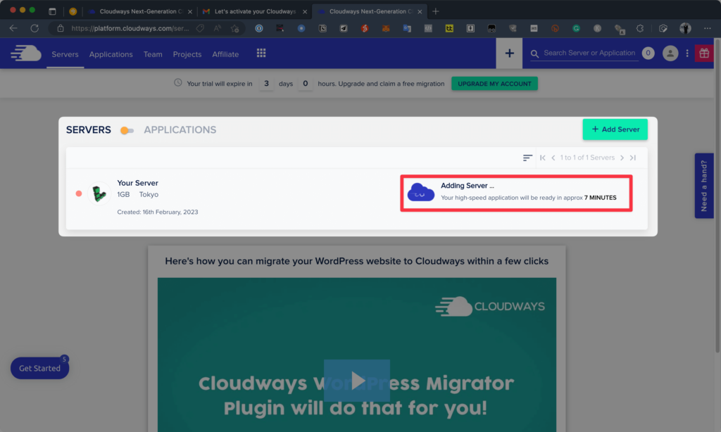721x432 pixels.
Task: Open the user account avatar
Action: click(670, 53)
